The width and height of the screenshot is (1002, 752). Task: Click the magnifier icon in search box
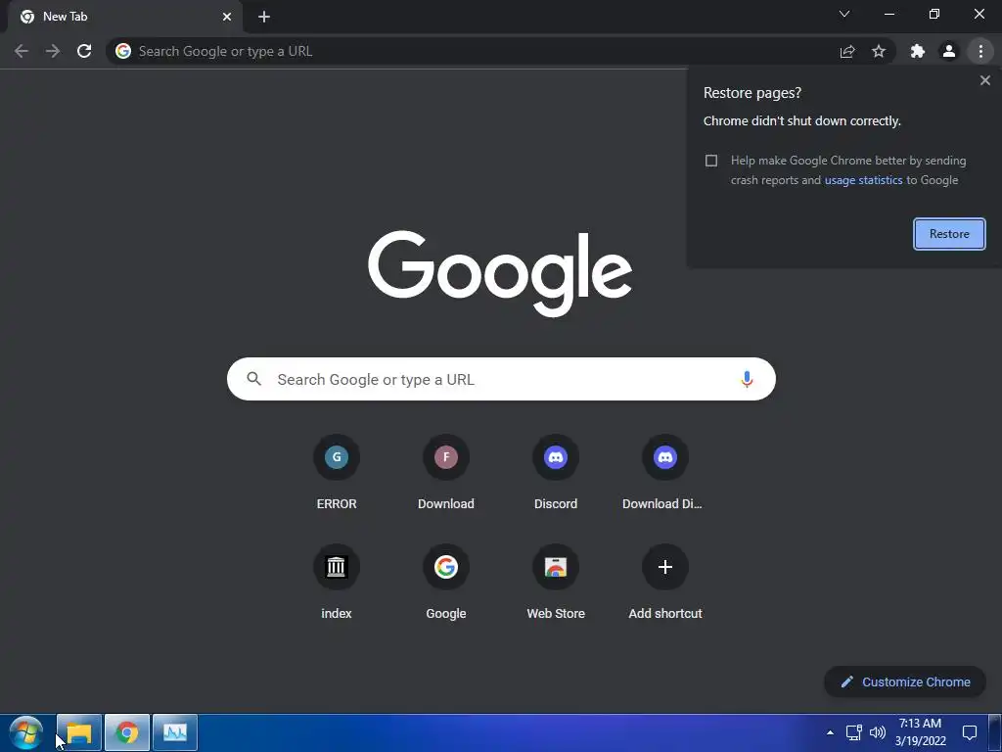254,379
